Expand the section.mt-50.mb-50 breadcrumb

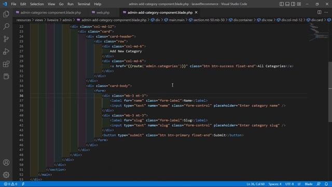tap(209, 20)
